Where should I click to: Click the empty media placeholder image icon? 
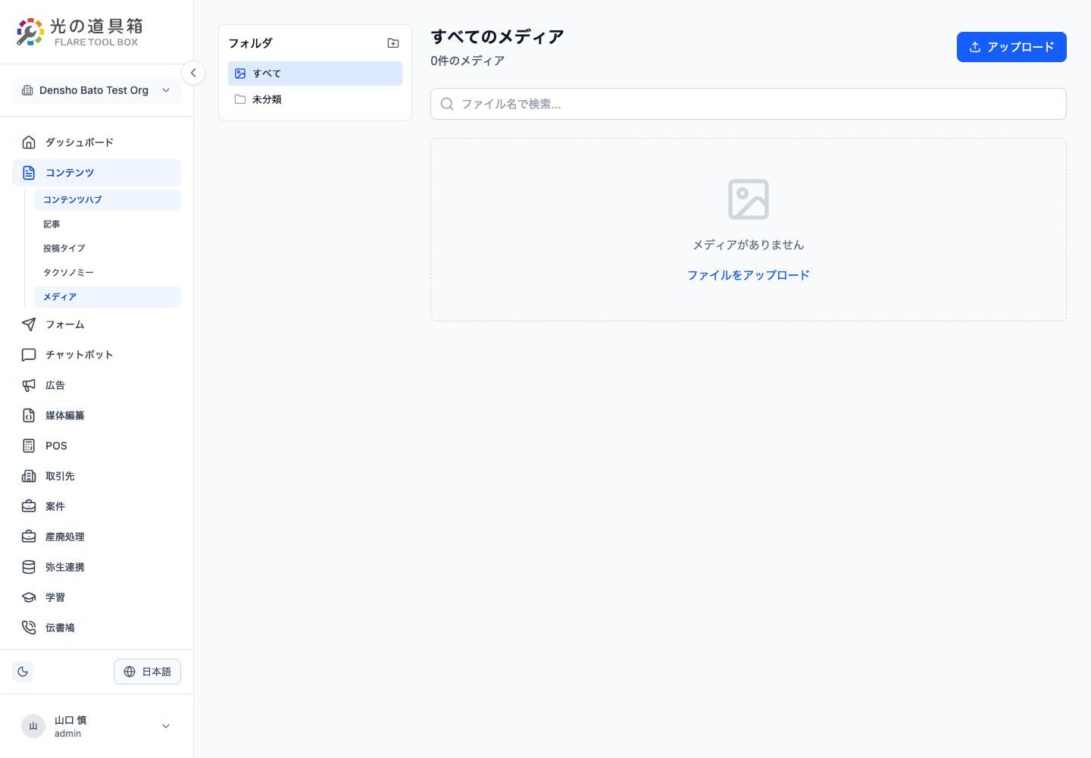click(749, 199)
